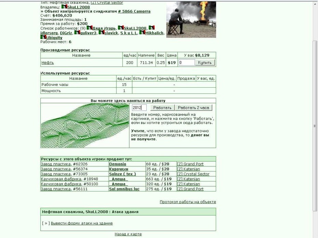Open worker Дядя Игорь's profile
This screenshot has width=318, height=238.
[x=104, y=28]
